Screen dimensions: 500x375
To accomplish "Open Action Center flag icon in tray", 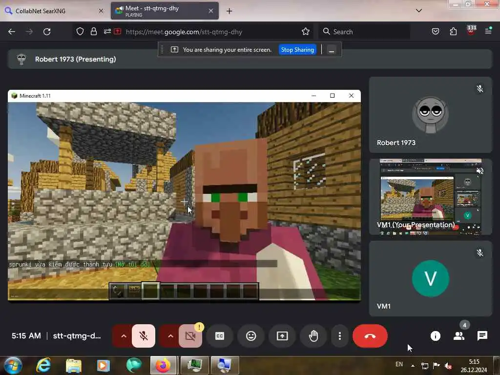I will pyautogui.click(x=437, y=366).
